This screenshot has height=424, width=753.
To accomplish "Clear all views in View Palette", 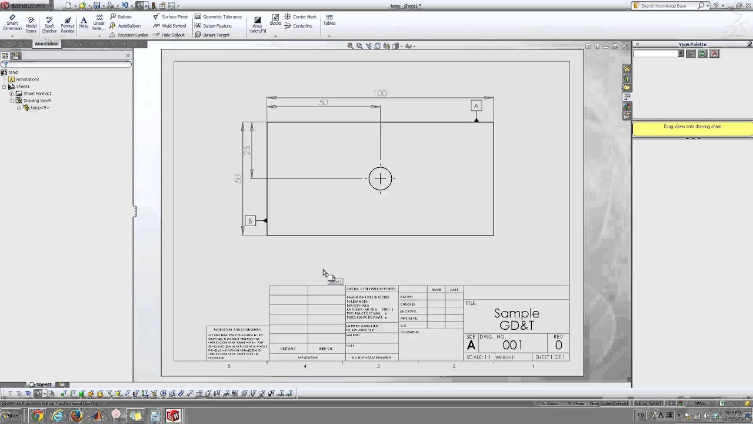I will point(714,54).
